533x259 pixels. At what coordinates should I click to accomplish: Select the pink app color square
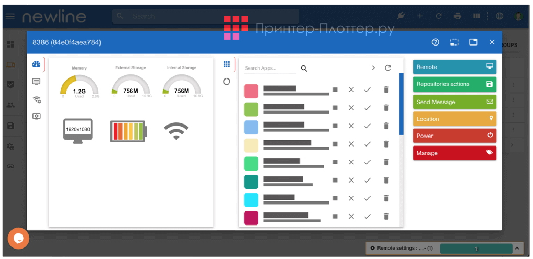pyautogui.click(x=251, y=91)
